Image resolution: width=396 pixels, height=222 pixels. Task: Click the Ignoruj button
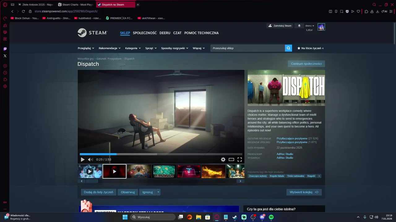click(148, 192)
